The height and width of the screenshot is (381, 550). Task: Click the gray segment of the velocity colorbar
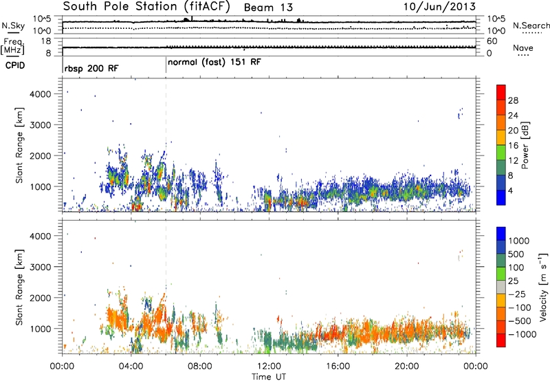[x=501, y=287]
